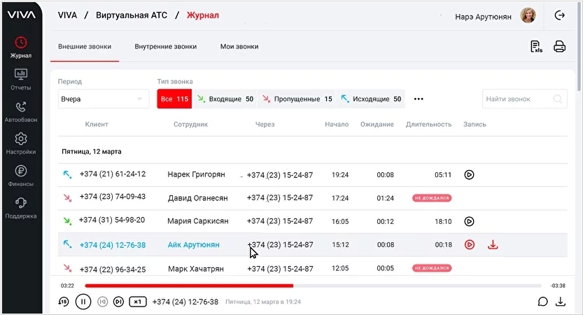Open Отчеты section in sidebar

[21, 79]
